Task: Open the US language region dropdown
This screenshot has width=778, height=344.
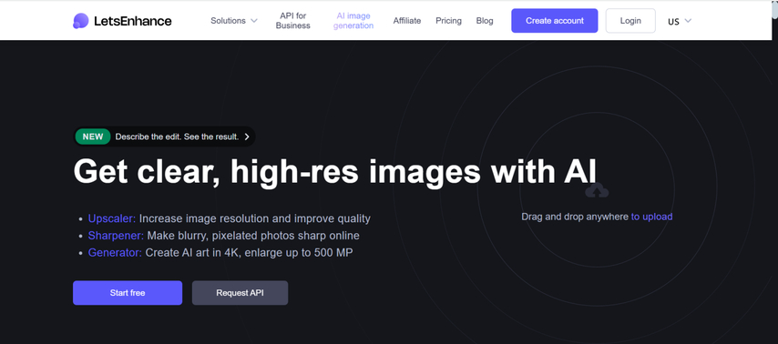Action: (680, 21)
